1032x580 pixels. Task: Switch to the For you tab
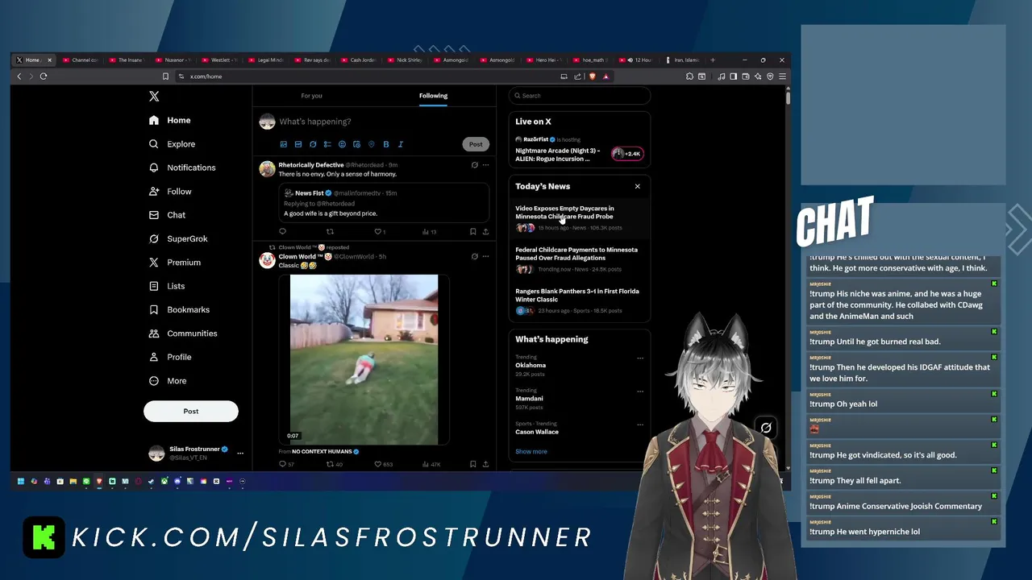point(312,96)
